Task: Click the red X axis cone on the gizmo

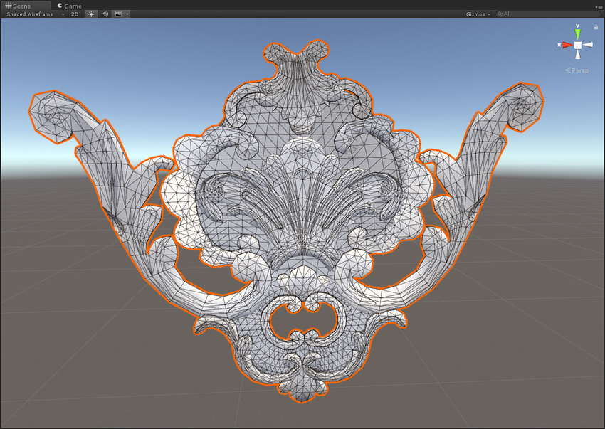Action: (566, 45)
